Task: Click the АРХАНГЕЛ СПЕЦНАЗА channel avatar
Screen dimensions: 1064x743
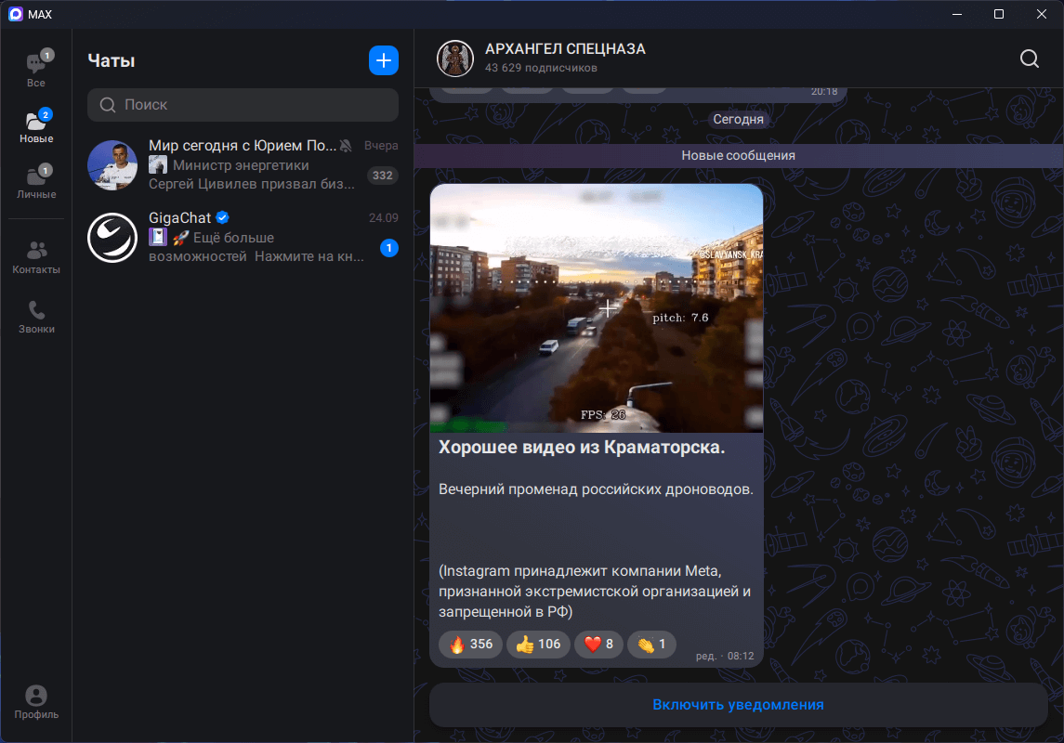Action: 455,59
